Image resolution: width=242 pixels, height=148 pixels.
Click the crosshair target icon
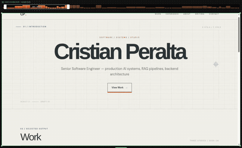216,64
